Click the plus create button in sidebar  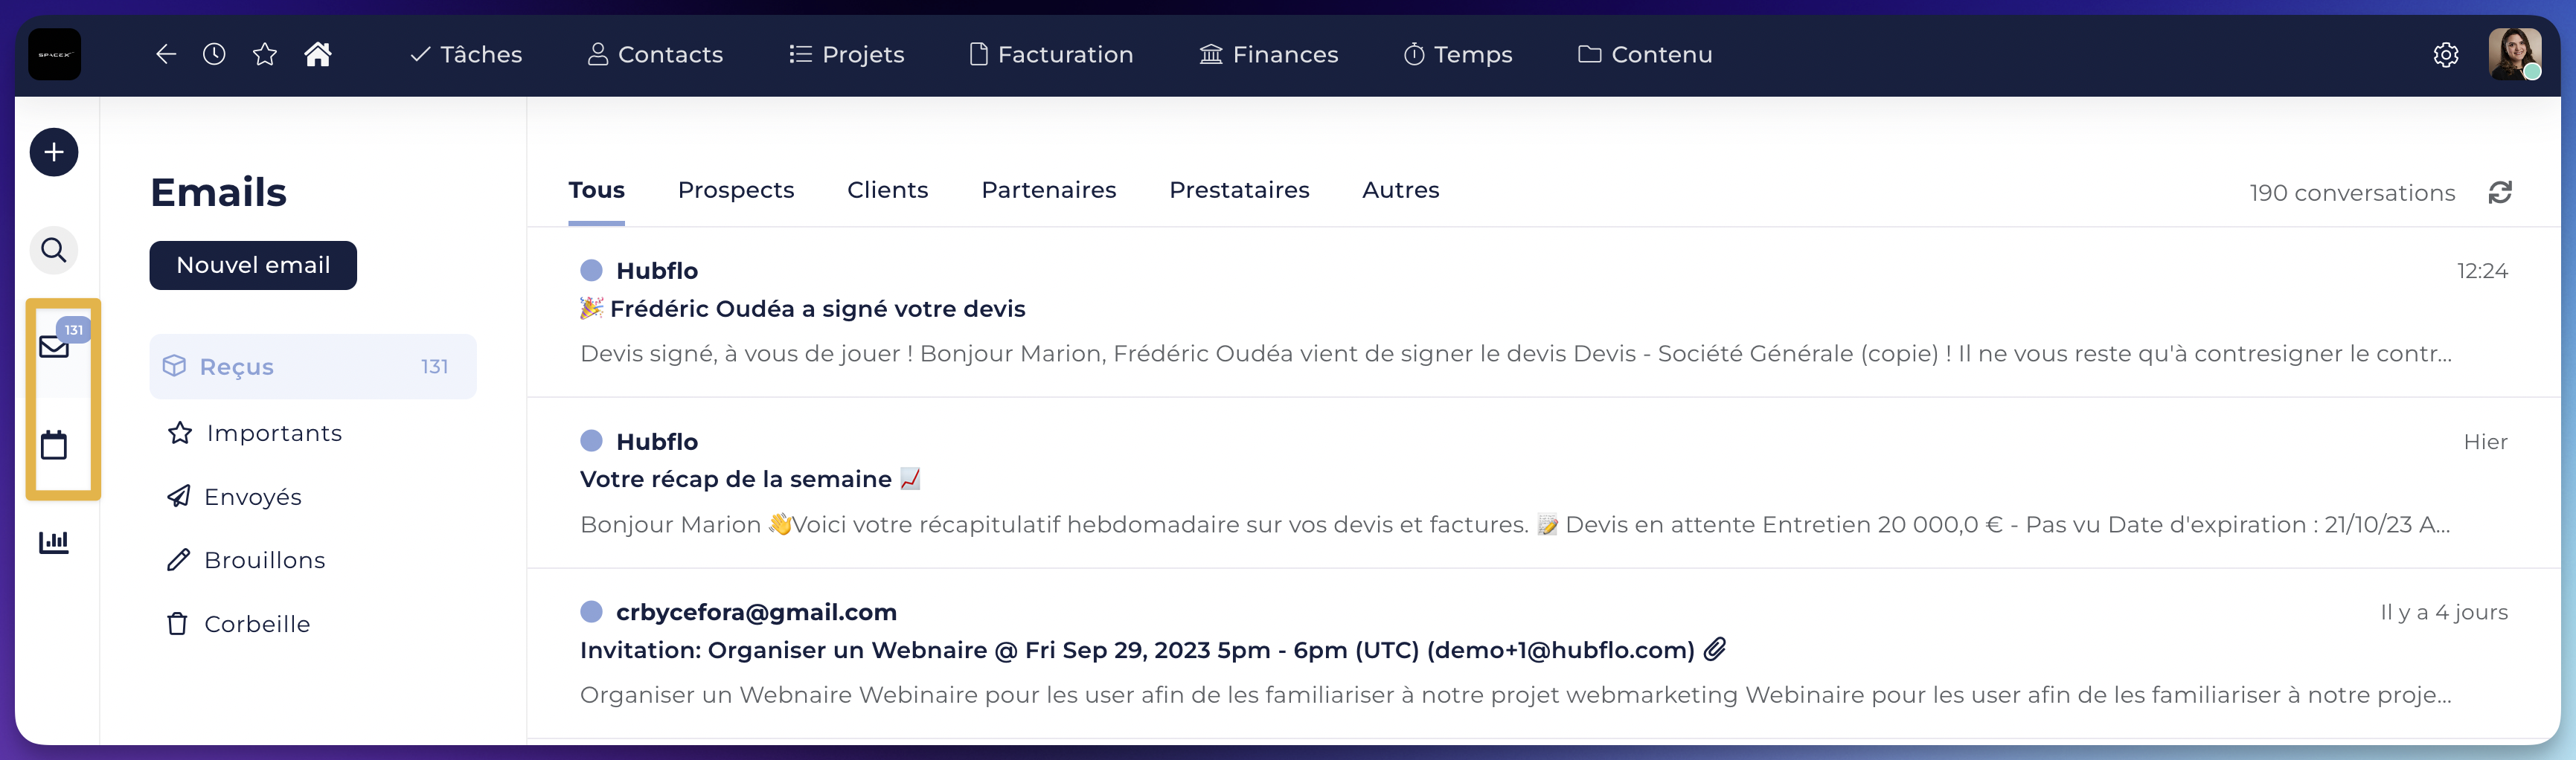(x=54, y=152)
